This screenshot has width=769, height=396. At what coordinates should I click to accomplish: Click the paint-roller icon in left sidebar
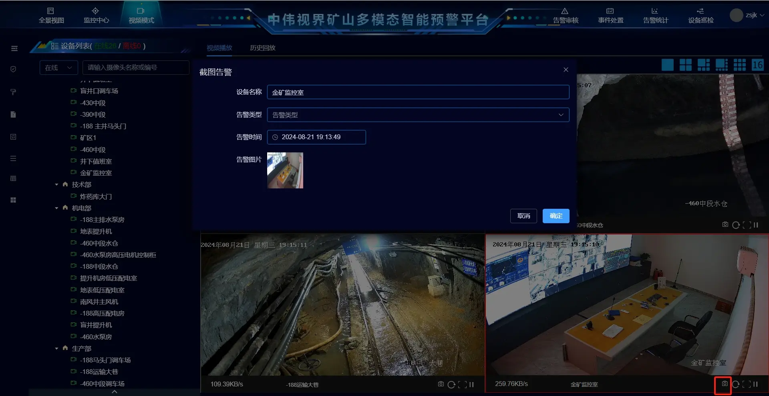click(13, 92)
